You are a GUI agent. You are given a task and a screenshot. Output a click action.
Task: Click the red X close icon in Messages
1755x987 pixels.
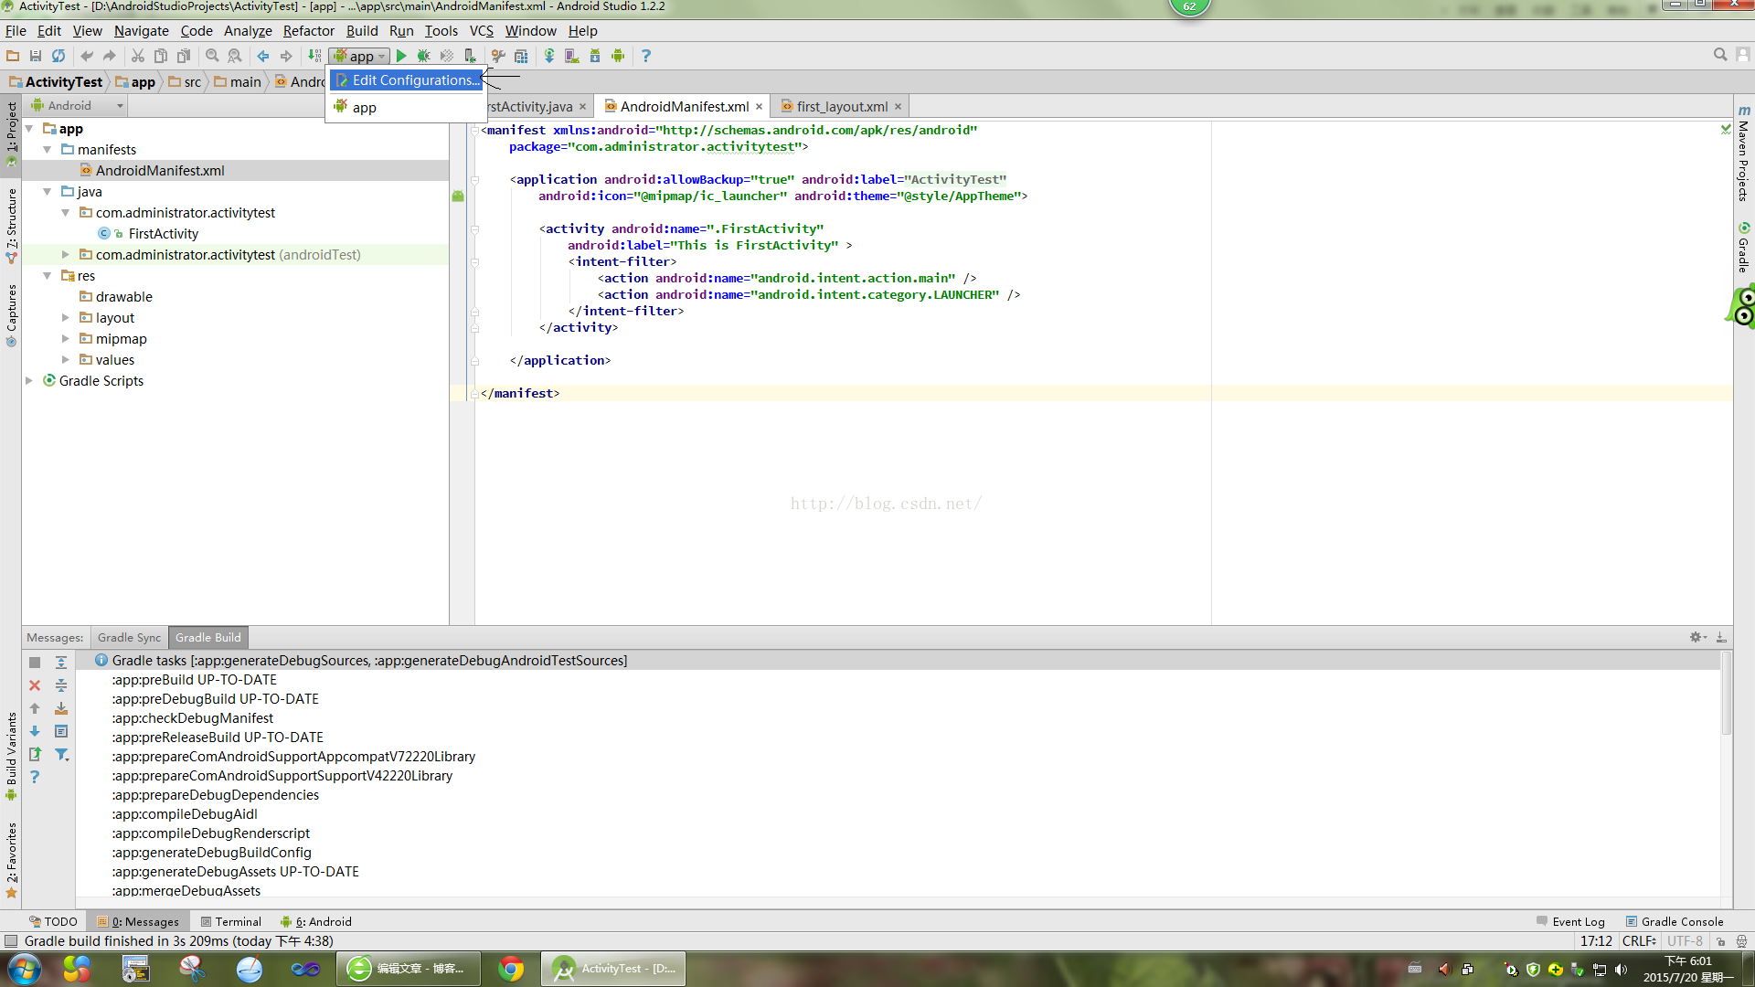click(x=35, y=685)
